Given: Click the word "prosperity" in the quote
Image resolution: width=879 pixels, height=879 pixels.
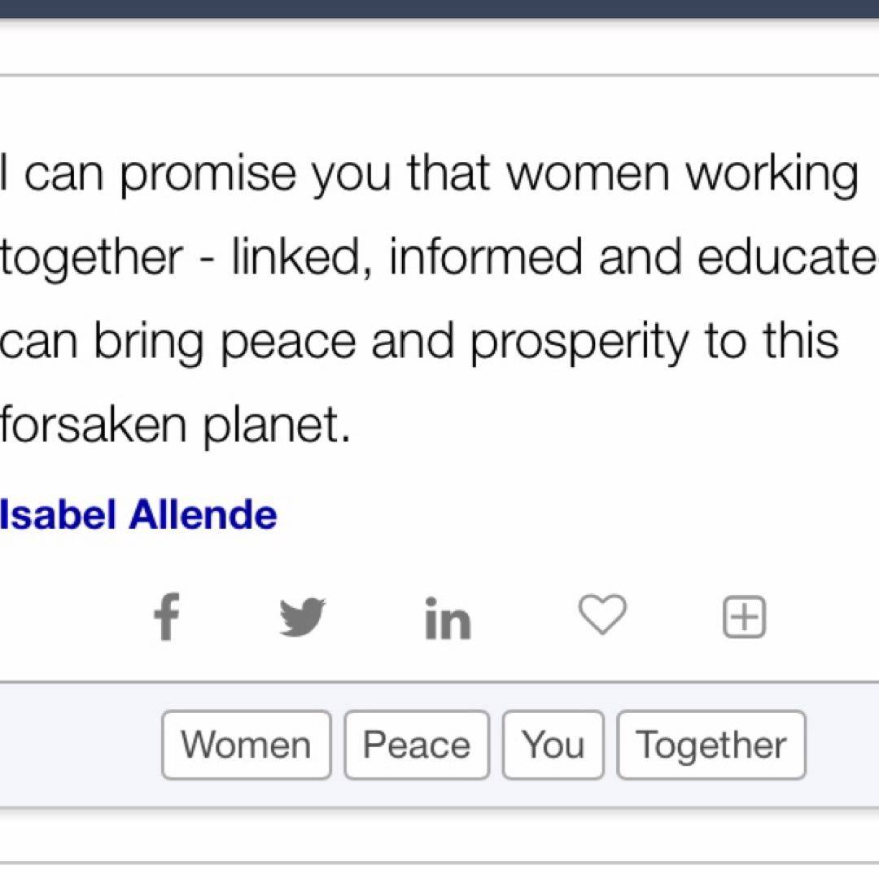Looking at the screenshot, I should click(x=579, y=342).
